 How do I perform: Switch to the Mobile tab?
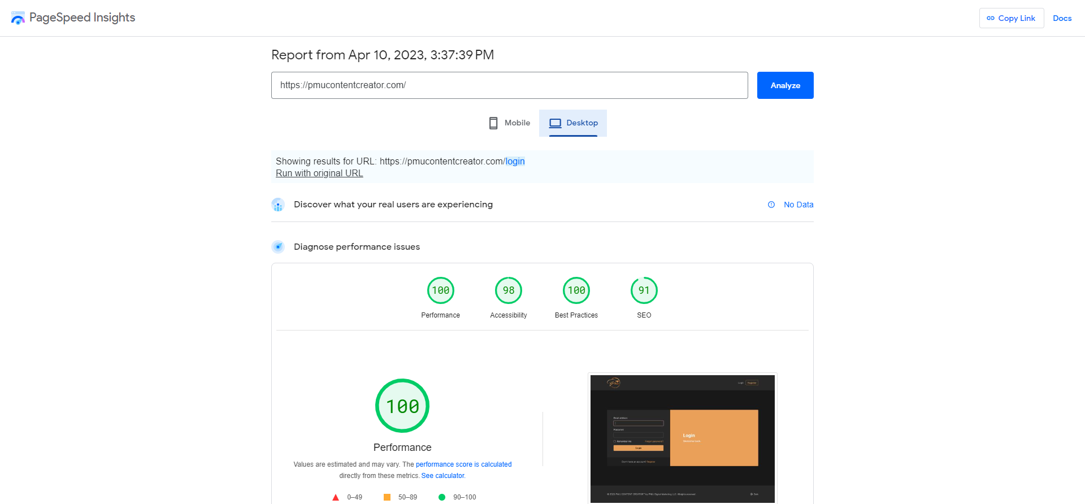tap(509, 123)
